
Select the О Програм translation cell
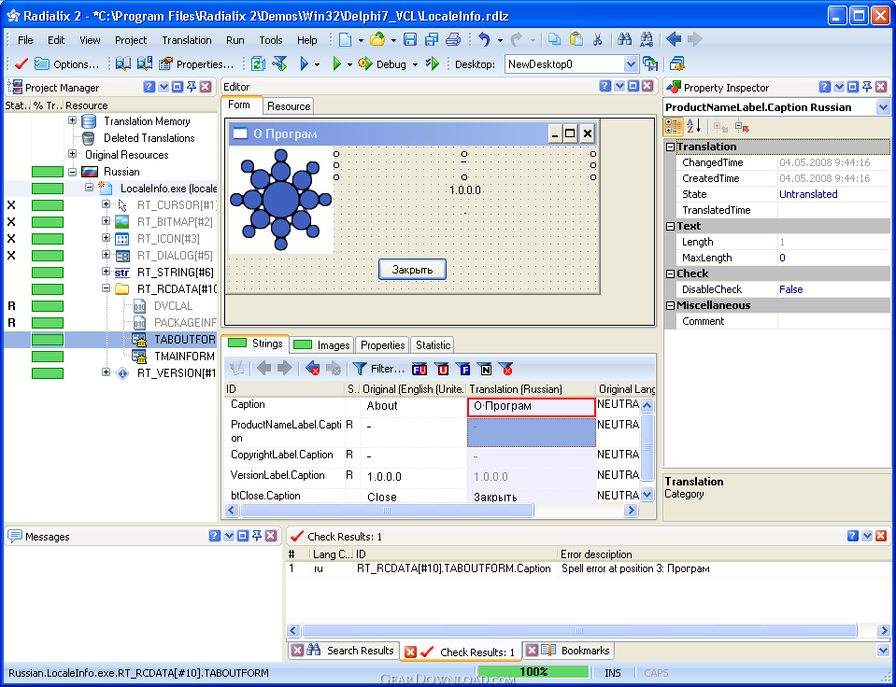[x=530, y=407]
